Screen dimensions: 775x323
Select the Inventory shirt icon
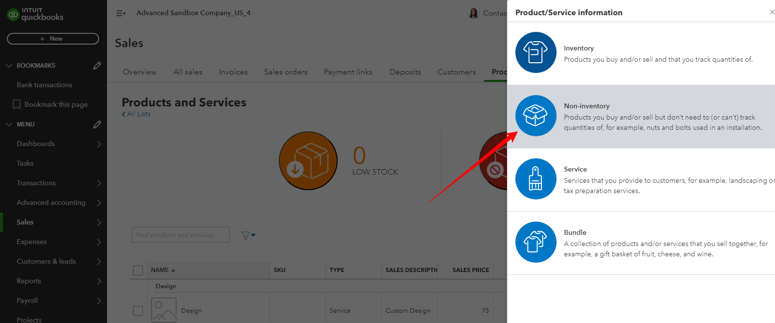[535, 52]
